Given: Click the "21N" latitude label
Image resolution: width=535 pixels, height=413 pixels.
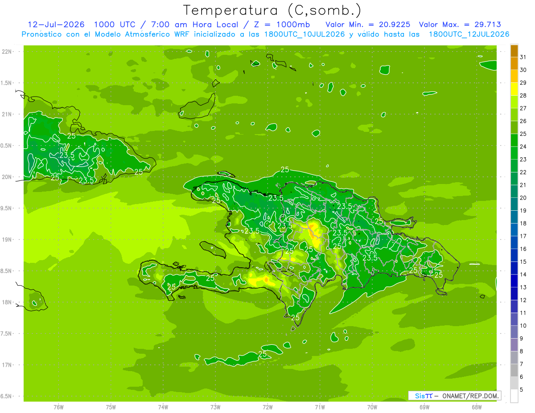Looking at the screenshot, I should click(7, 114).
